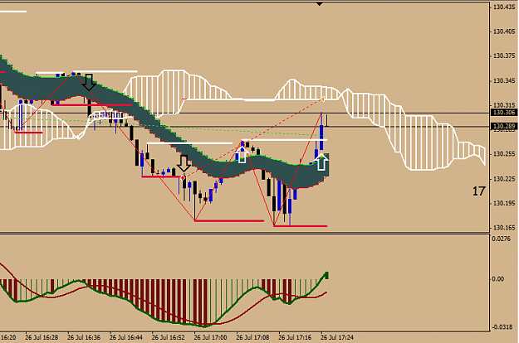Viewport: 519px width, 343px height.
Task: Click the 130.375 price scale label
Action: pos(504,56)
